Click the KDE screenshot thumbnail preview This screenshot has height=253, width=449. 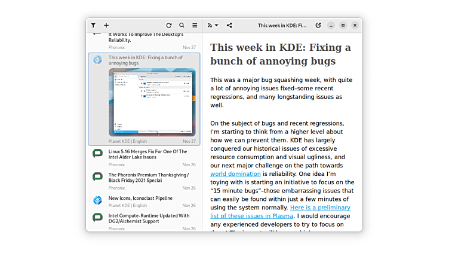(152, 102)
